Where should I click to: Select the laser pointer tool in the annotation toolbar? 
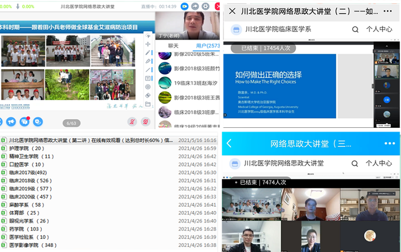click(x=148, y=36)
